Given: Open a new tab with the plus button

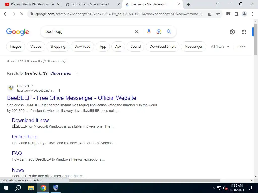Looking at the screenshot, I should 188,5.
